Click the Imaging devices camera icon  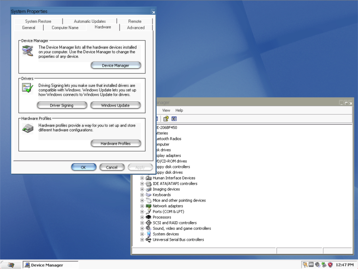[148, 189]
